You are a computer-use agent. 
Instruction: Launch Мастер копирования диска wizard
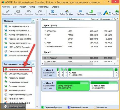coord(18,30)
